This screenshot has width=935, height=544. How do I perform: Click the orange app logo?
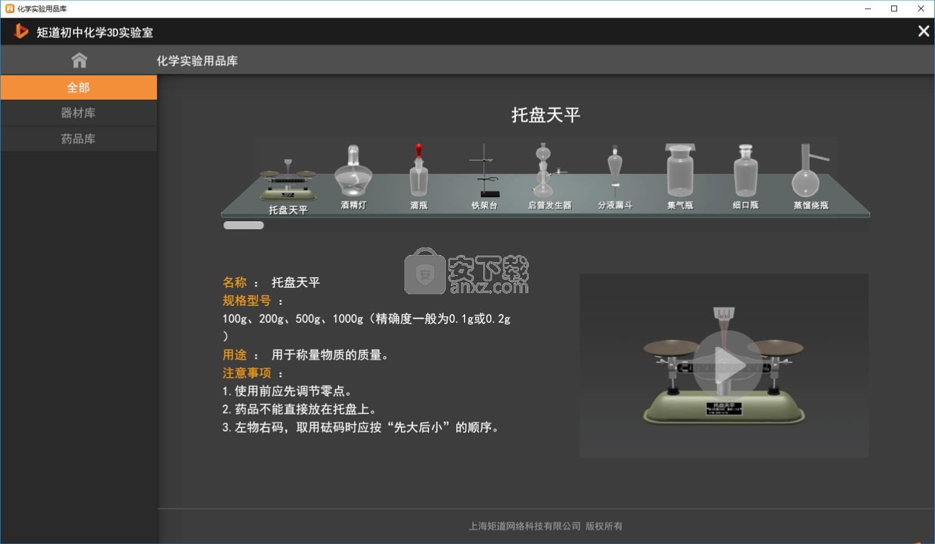pos(20,31)
